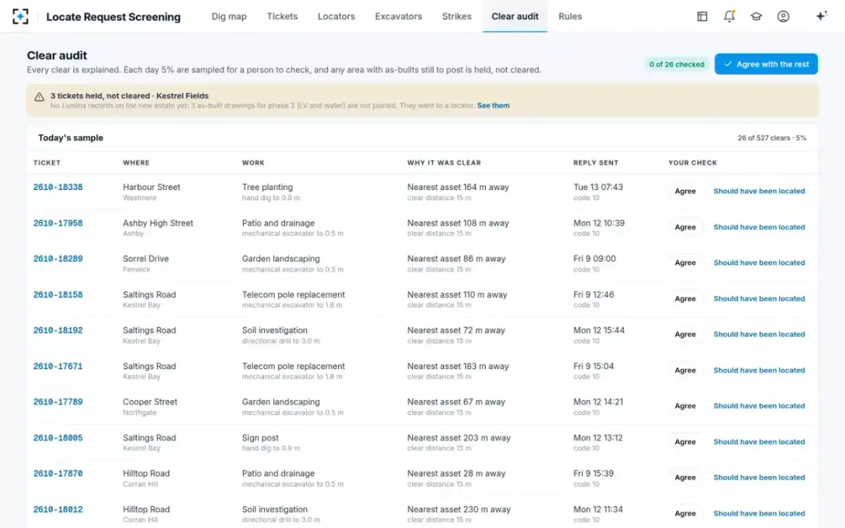Follow the See them link

point(493,106)
